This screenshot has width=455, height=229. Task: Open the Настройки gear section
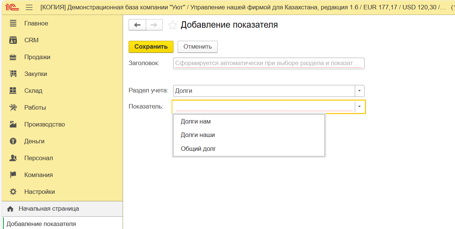(x=39, y=192)
